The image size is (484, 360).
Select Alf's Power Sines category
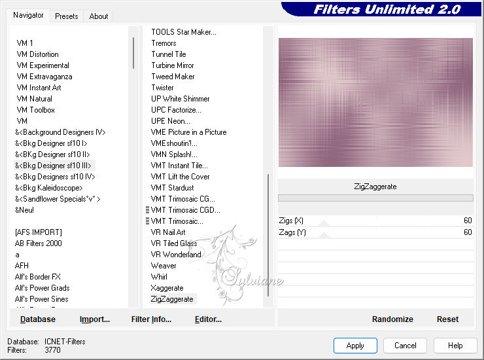(41, 299)
